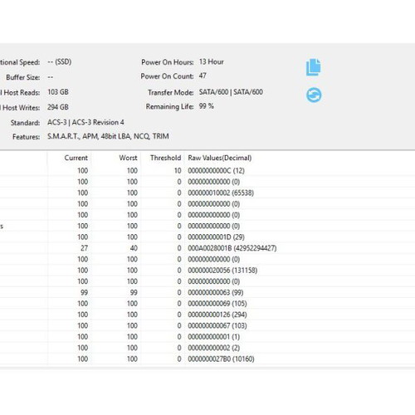Select raw value '000A0028001B (42952294427)'

[x=232, y=248]
